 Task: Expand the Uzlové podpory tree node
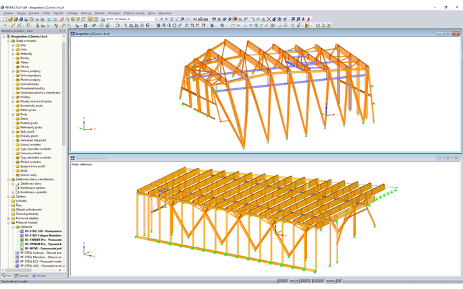tap(13, 71)
